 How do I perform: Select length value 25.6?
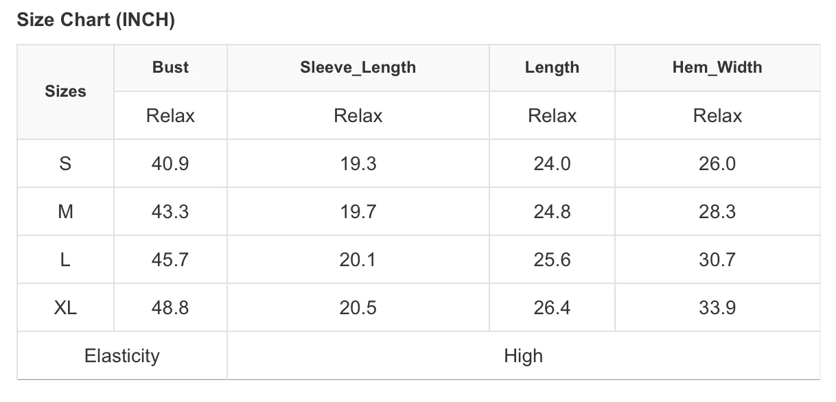552,260
